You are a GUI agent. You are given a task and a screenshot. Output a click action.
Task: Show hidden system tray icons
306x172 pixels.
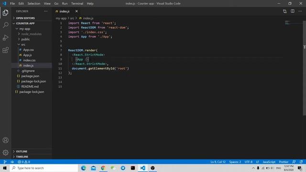253,168
